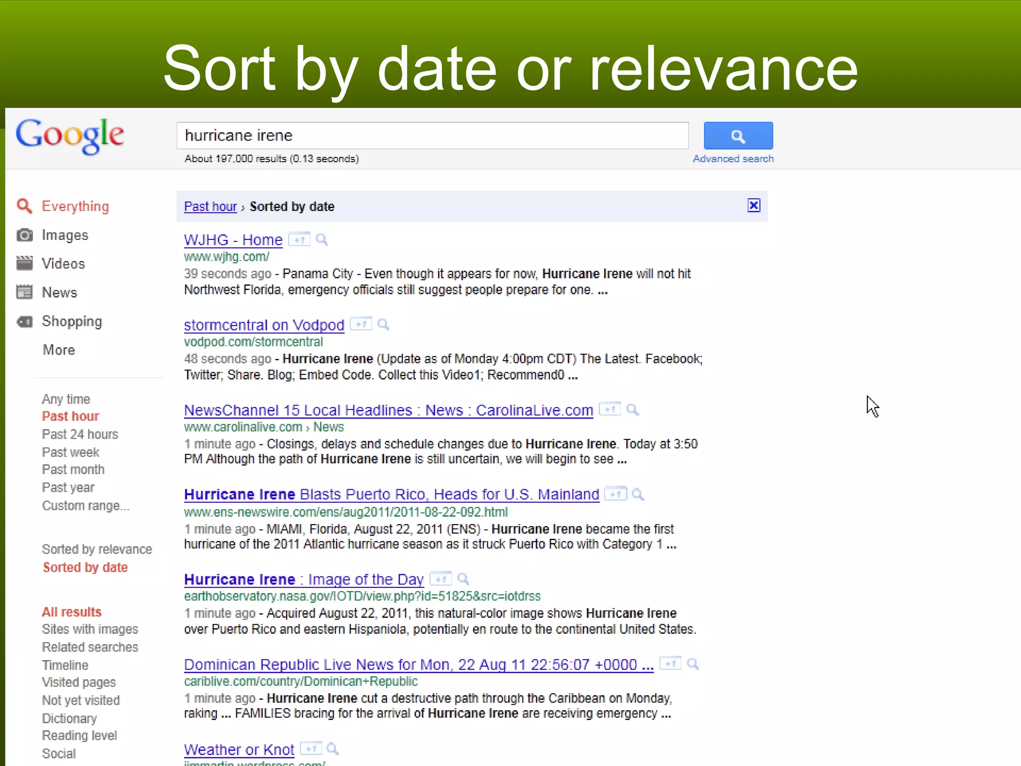Viewport: 1021px width, 766px height.
Task: Switch to Videos search results
Action: point(63,263)
